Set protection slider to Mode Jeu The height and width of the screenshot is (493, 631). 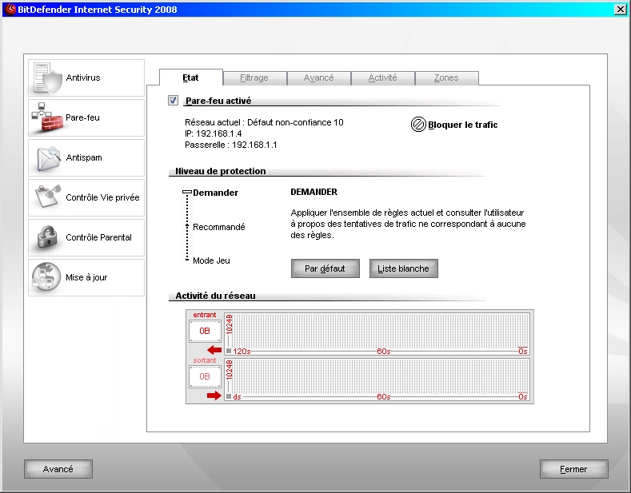click(188, 260)
